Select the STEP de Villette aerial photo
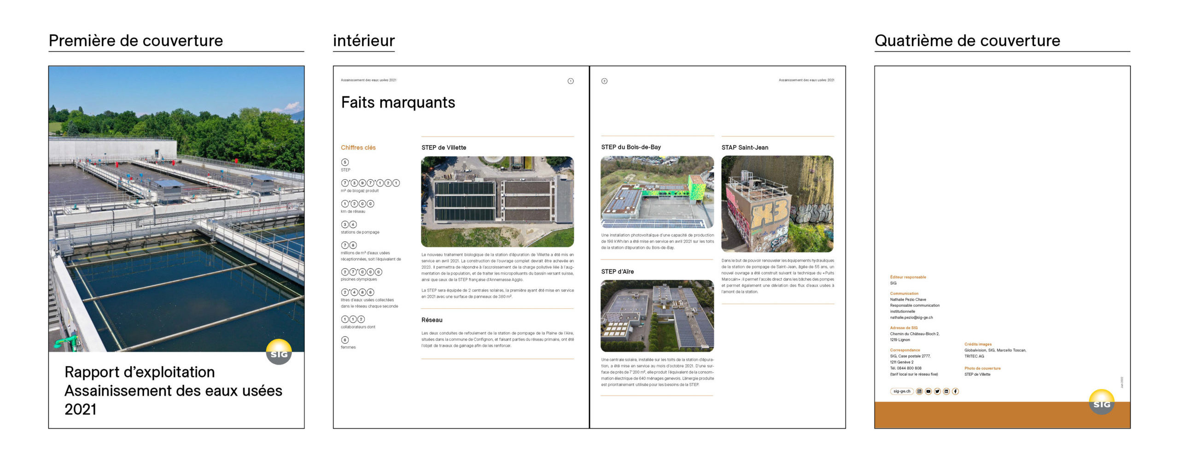 497,201
